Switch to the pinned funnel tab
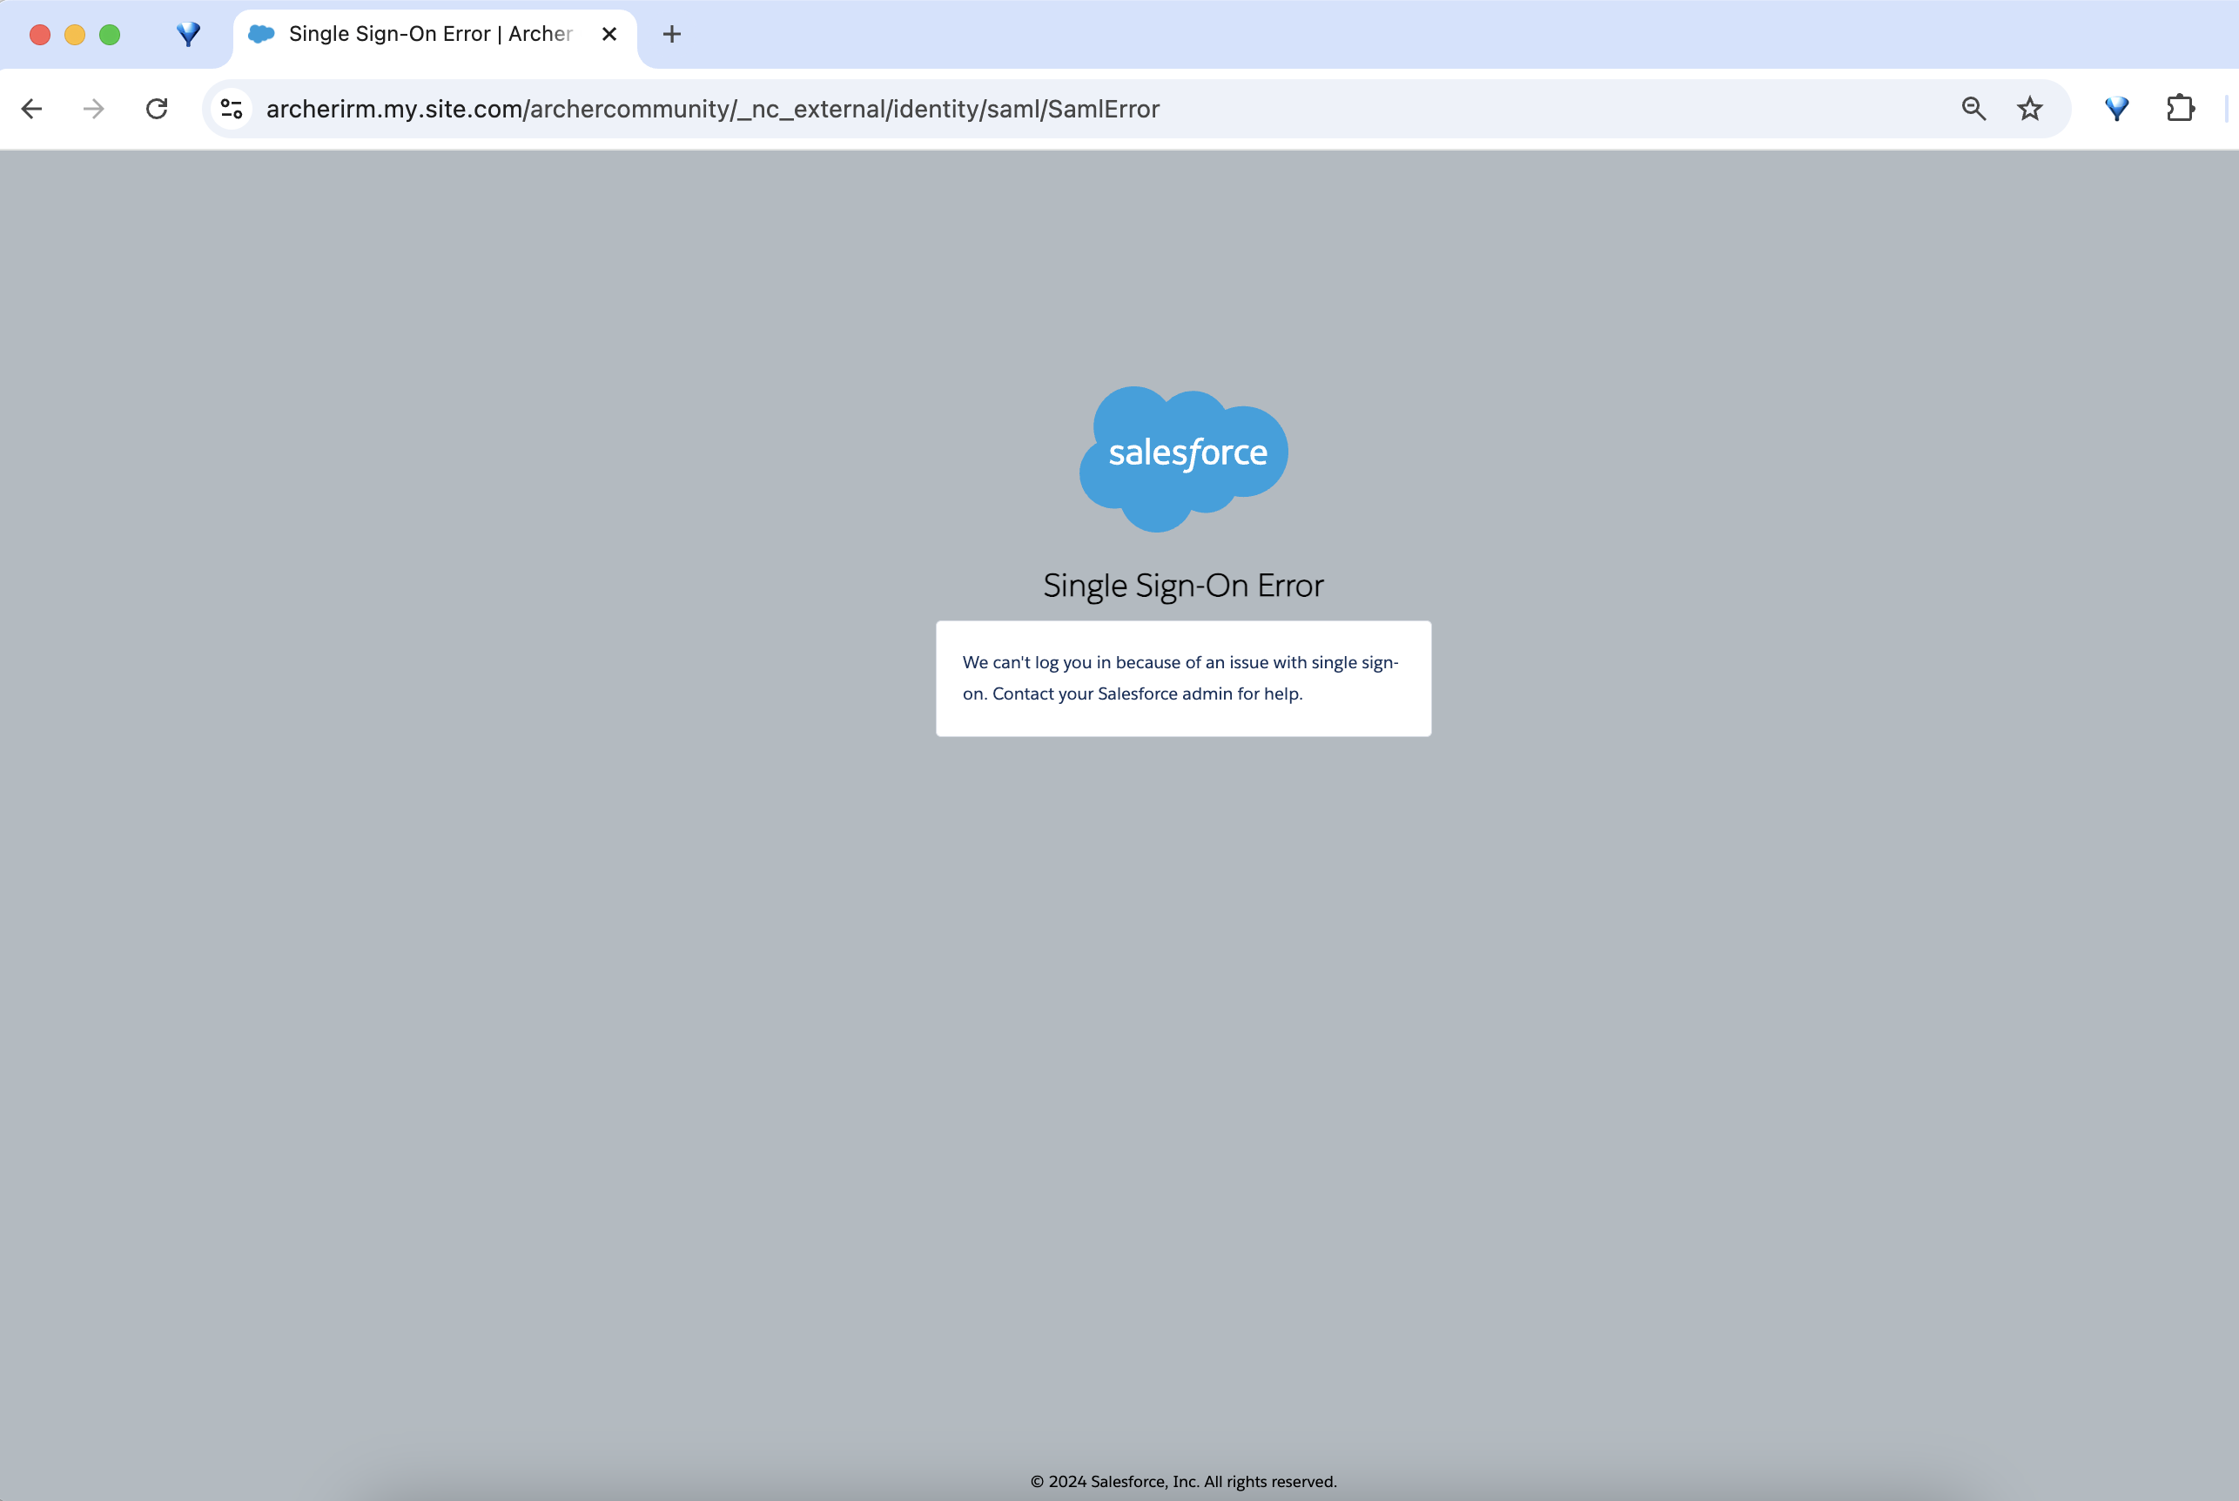 [x=189, y=35]
